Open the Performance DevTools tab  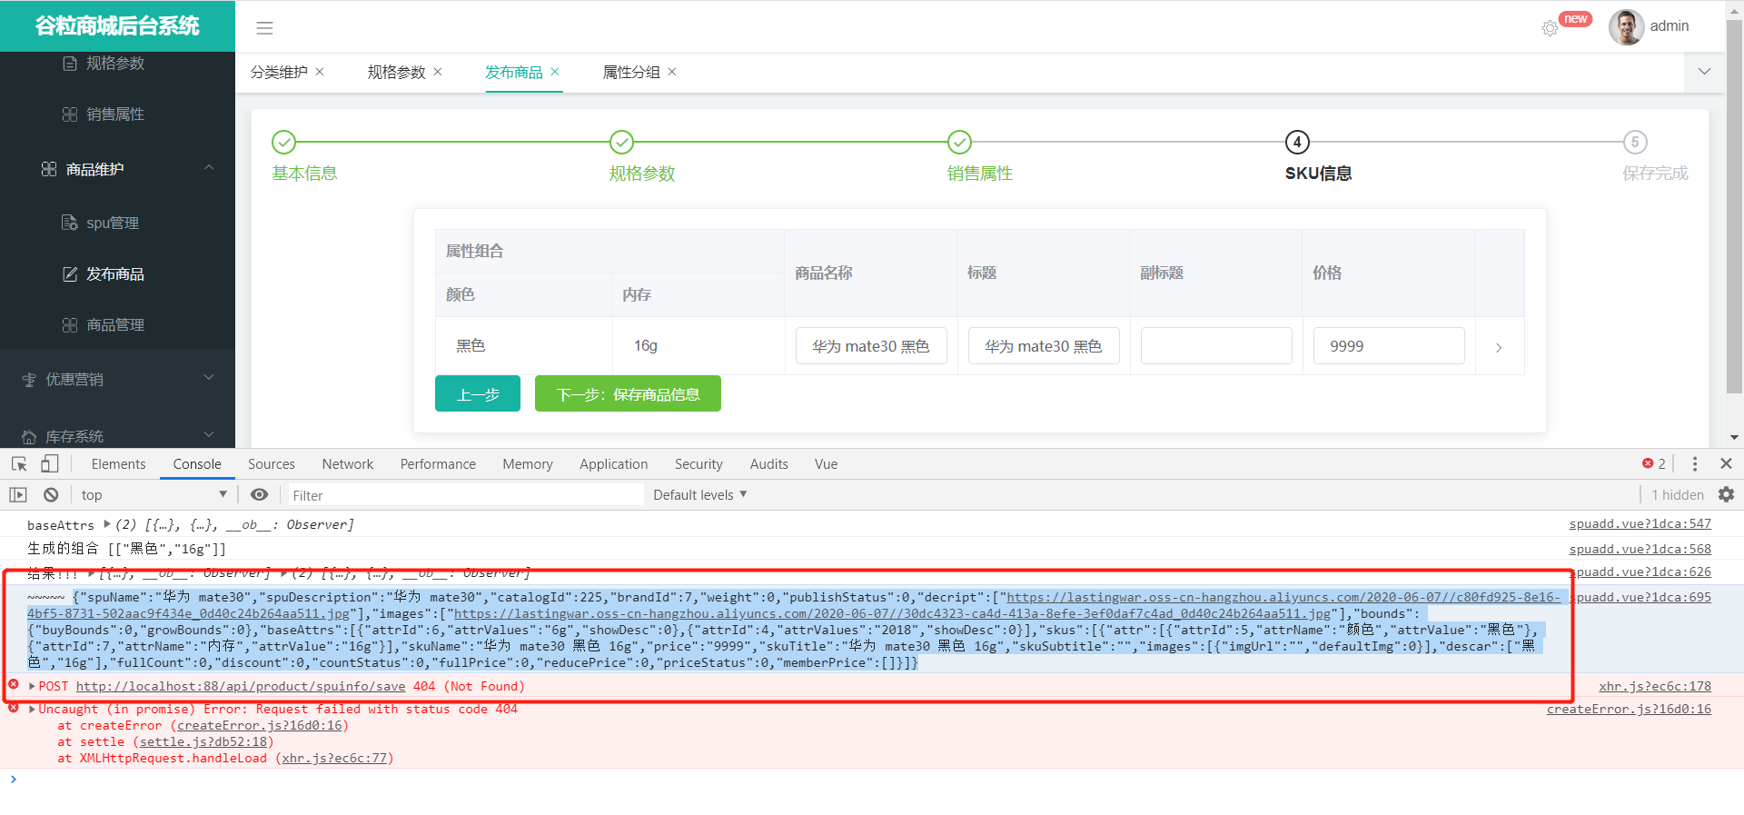click(438, 464)
